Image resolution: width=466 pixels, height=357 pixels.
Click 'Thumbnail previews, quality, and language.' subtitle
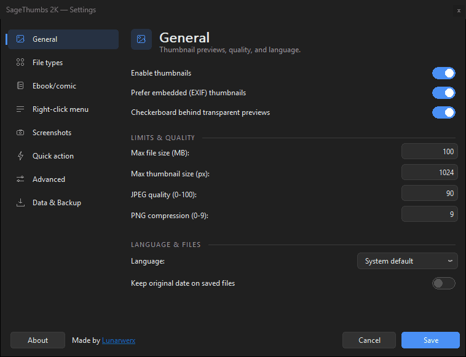[x=230, y=50]
